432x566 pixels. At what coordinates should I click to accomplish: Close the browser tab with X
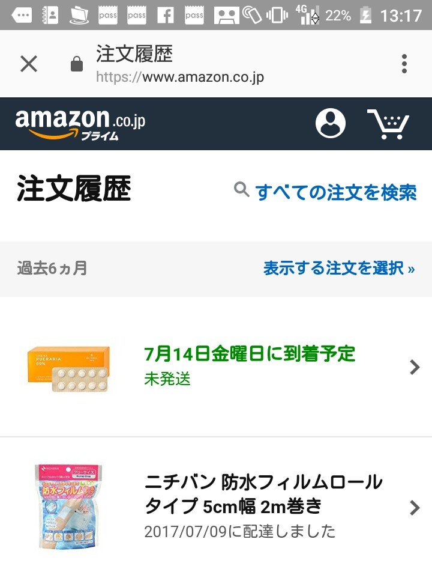point(29,64)
